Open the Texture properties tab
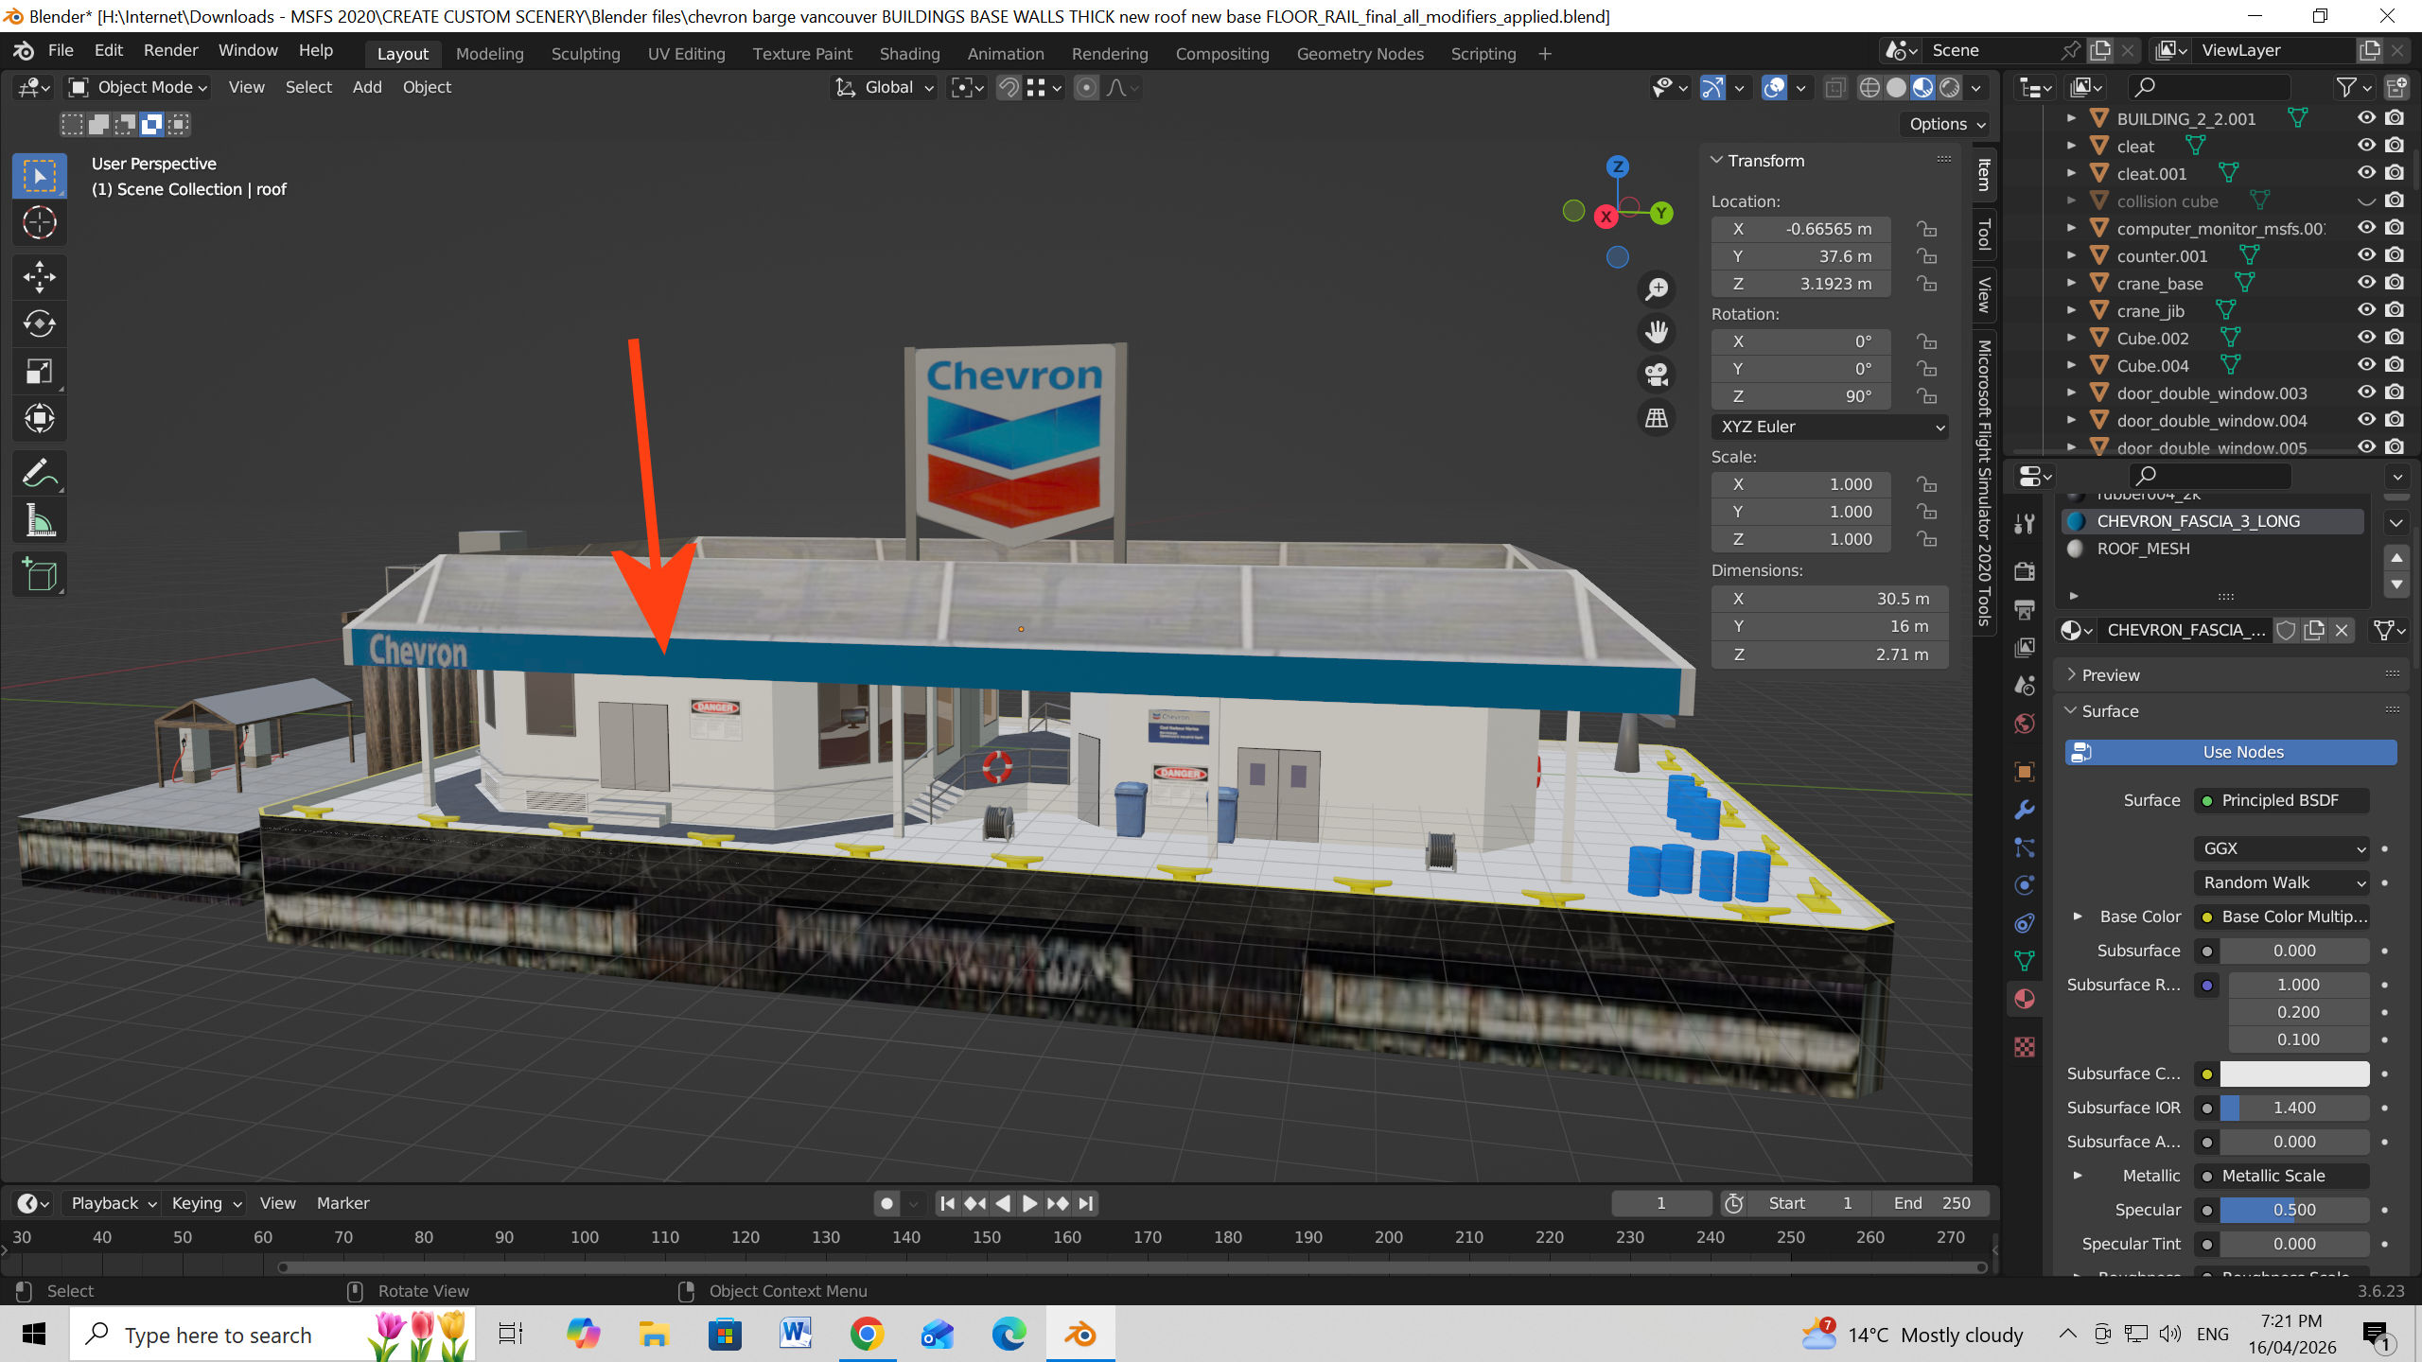The height and width of the screenshot is (1362, 2422). 2025,1046
